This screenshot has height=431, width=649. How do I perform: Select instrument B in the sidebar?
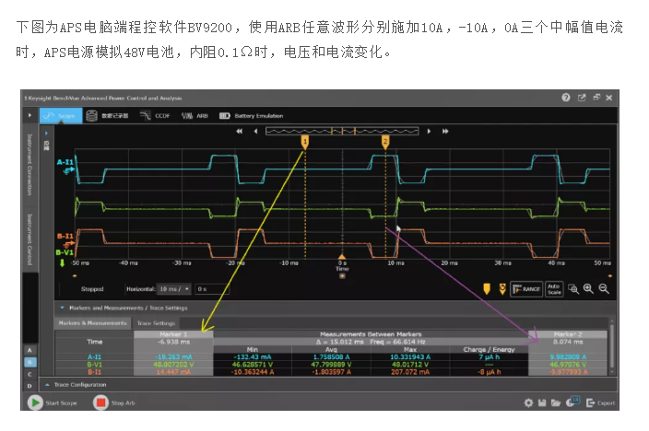29,362
